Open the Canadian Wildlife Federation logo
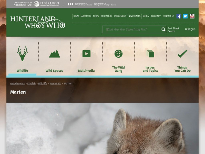Image resolution: width=205 pixels, height=154 pixels. coord(36,4)
